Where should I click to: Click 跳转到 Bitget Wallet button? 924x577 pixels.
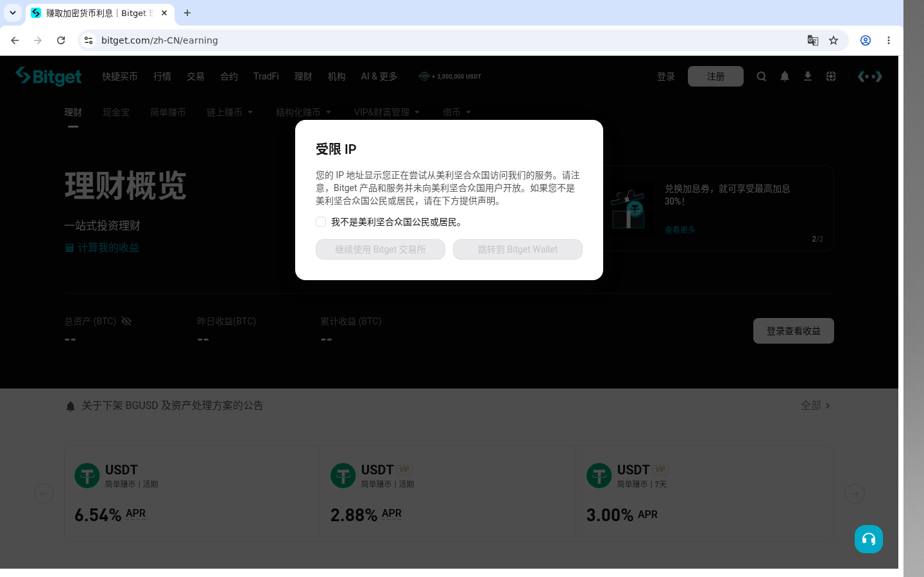pos(518,249)
